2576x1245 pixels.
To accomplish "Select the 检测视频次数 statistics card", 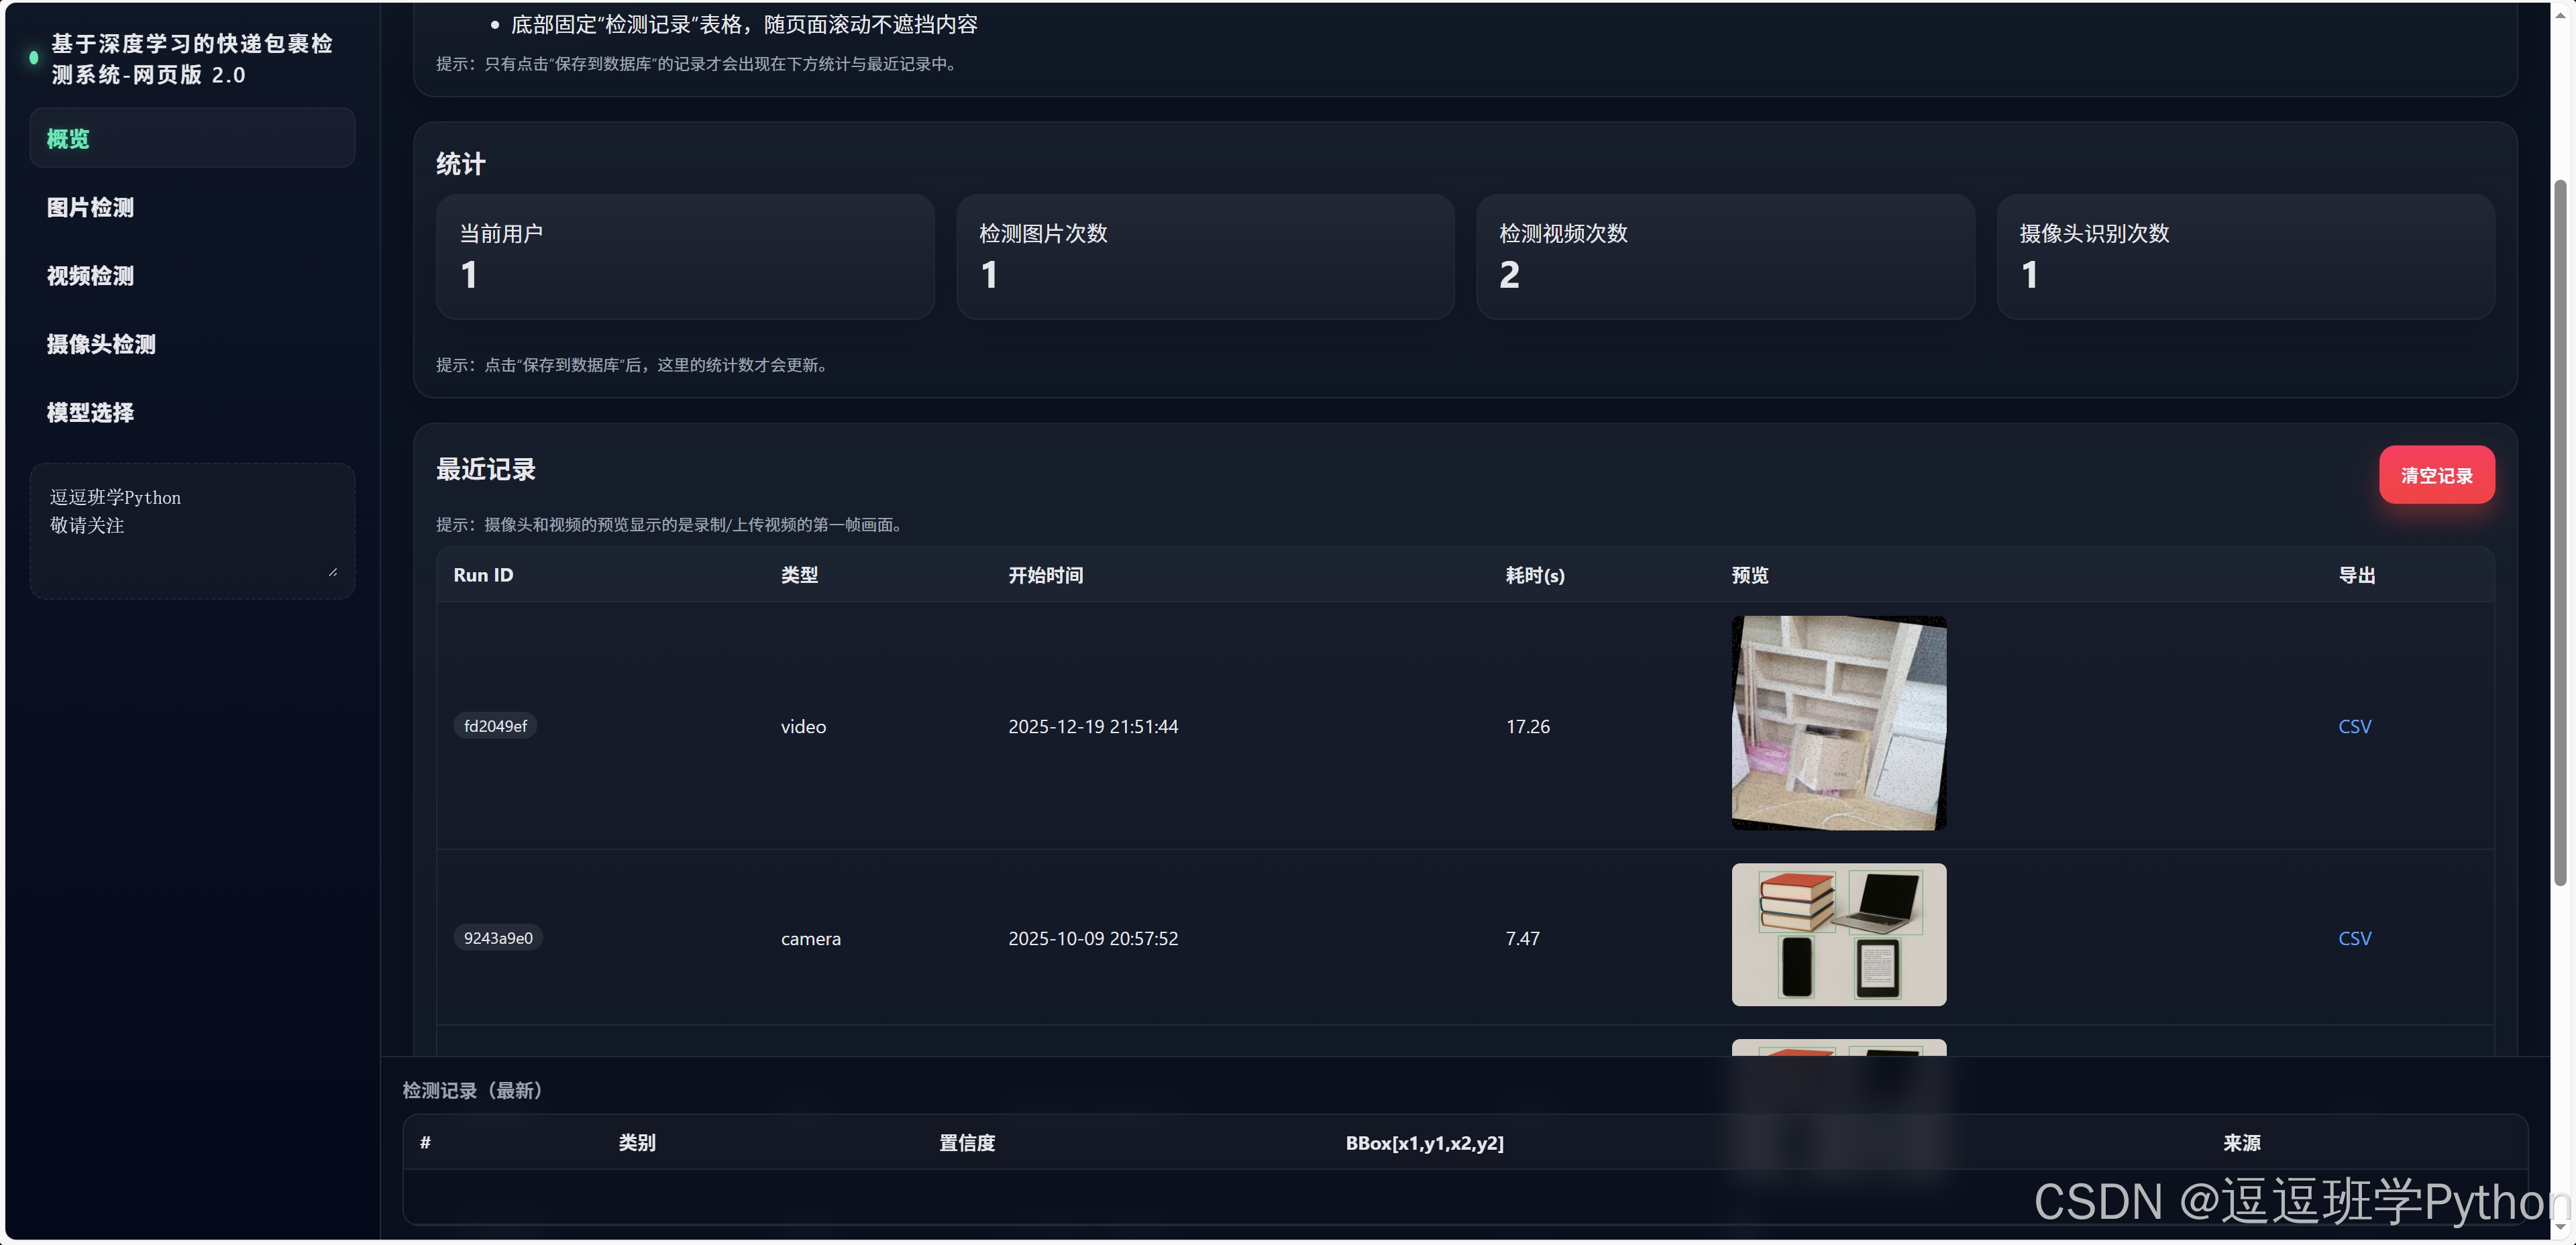I will [x=1725, y=257].
